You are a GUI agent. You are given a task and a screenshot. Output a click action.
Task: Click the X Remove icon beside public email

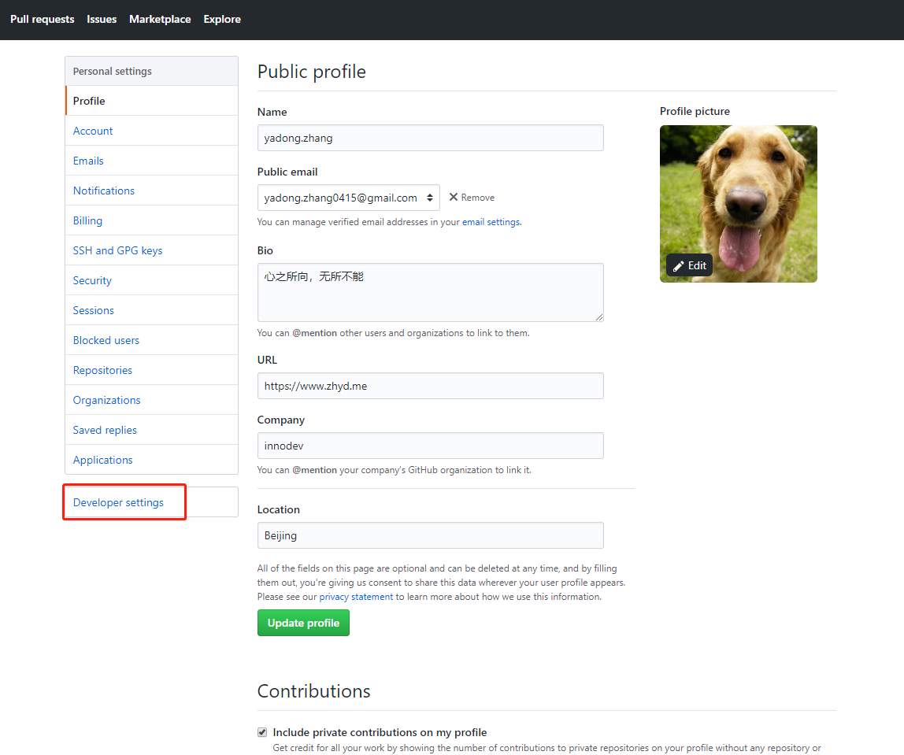coord(454,198)
